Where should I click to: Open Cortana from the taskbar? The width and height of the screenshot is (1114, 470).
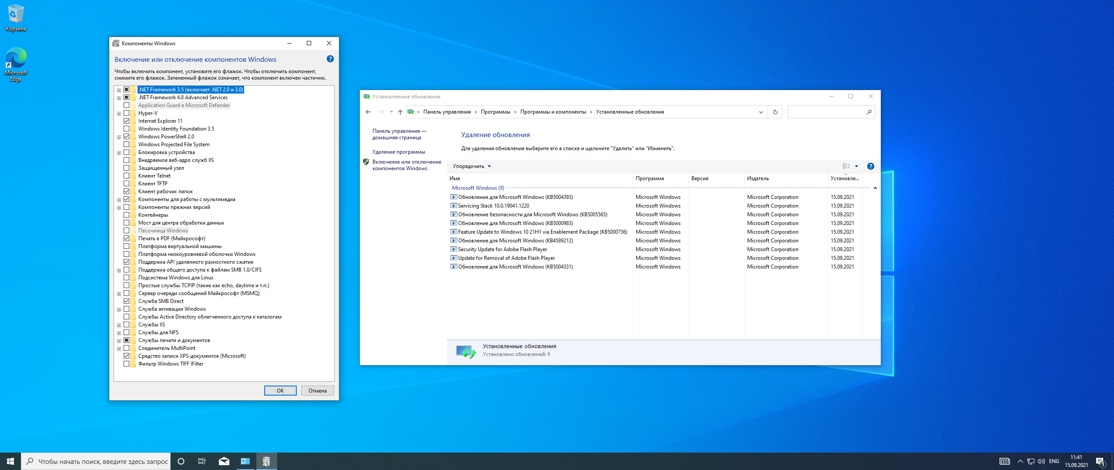181,461
